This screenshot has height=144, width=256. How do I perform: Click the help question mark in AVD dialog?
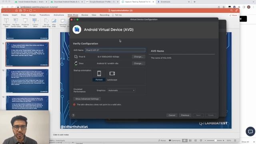point(73,115)
